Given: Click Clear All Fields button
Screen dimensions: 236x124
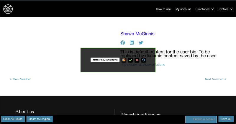Looking at the screenshot, I should pos(13,119).
